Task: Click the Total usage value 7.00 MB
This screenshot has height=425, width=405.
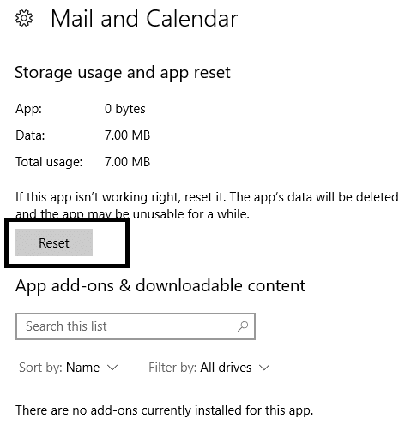Action: 127,162
